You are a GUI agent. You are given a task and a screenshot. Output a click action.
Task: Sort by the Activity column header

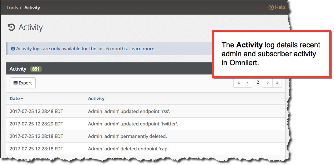coord(96,98)
